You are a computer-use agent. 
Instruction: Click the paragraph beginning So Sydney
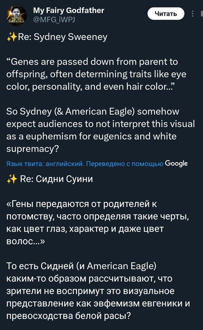pyautogui.click(x=101, y=130)
